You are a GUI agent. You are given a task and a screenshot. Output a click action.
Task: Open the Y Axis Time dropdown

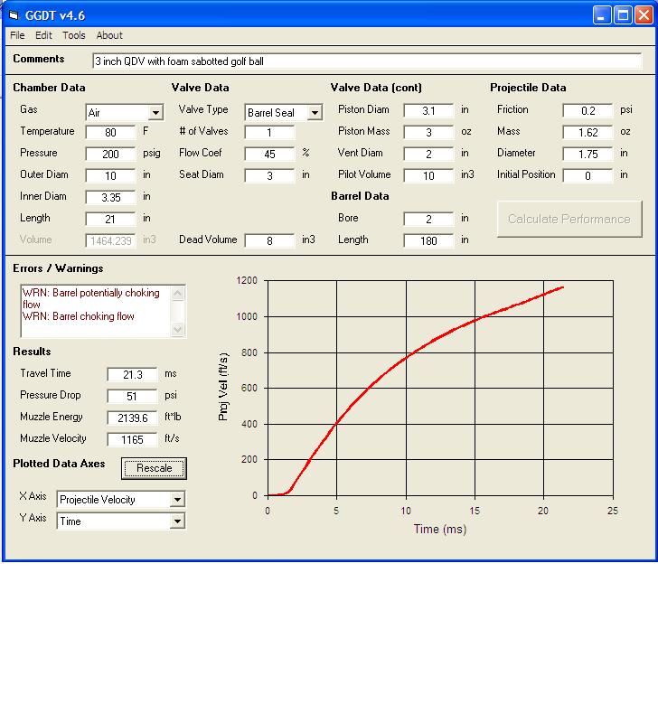[177, 521]
